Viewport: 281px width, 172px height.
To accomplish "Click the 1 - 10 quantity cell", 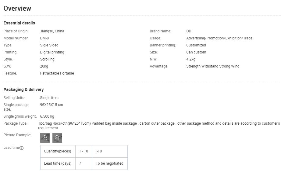I will tap(84, 151).
